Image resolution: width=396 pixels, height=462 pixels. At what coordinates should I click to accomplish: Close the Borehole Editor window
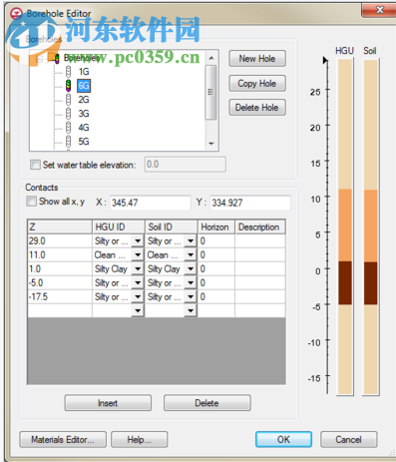point(379,10)
